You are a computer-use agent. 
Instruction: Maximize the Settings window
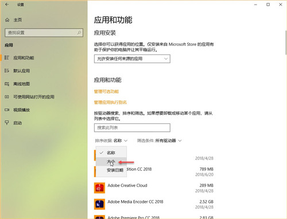(x=268, y=5)
